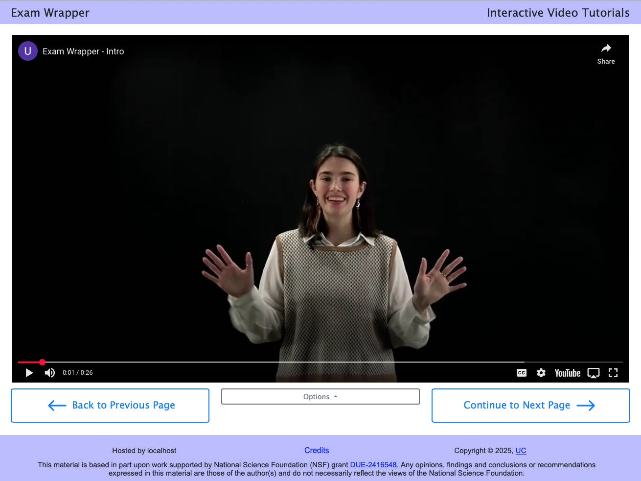
Task: Click the AirPlay cast icon
Action: click(593, 373)
